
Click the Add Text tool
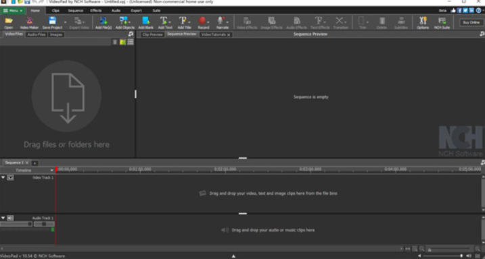pyautogui.click(x=165, y=22)
